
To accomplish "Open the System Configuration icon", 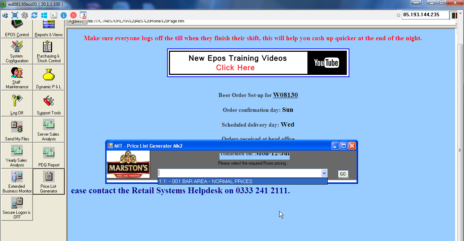I will [17, 51].
